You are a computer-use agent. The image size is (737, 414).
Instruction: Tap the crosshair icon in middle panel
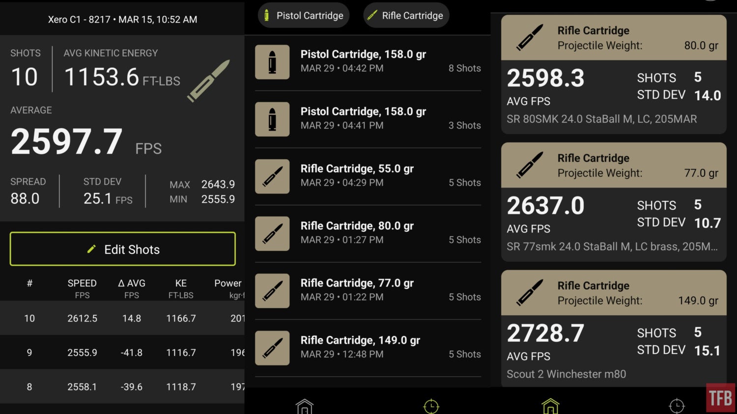[x=431, y=406]
